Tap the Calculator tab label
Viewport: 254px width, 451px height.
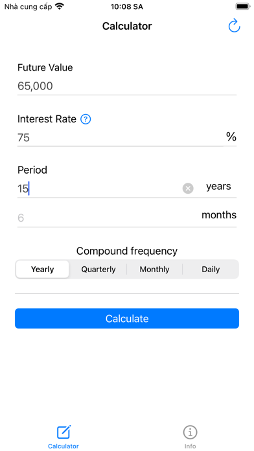(63, 446)
